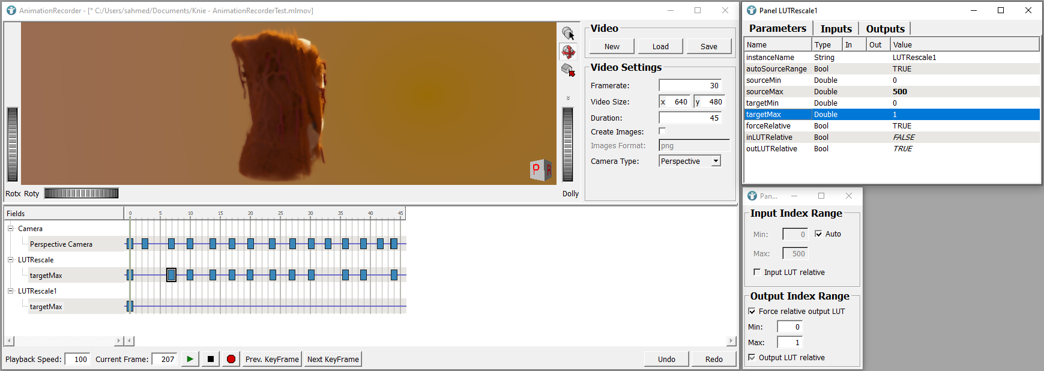Open the Outputs tab
1044x371 pixels.
[885, 29]
